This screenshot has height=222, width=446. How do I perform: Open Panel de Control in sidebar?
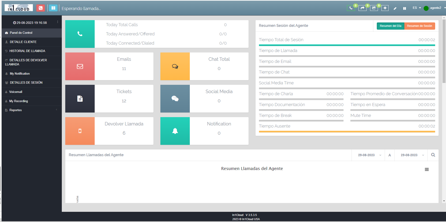click(31, 33)
